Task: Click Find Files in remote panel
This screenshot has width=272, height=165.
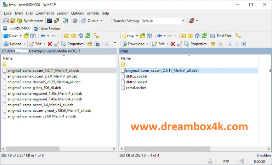Action: tap(221, 36)
